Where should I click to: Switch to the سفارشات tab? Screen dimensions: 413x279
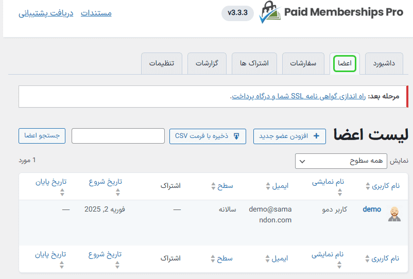click(x=303, y=63)
